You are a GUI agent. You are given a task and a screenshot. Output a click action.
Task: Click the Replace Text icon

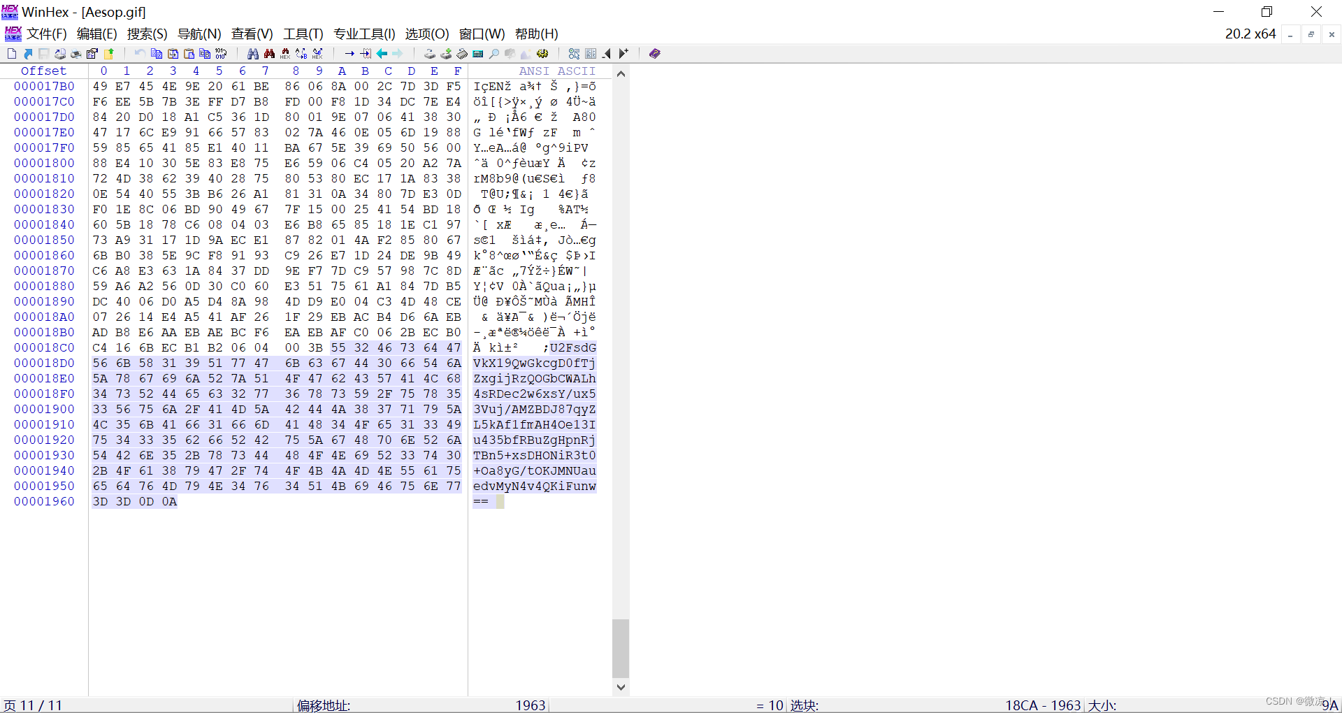301,53
